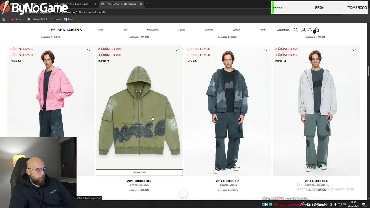370x208 pixels.
Task: Open the Çevir translate bookmark
Action: pyautogui.click(x=69, y=19)
